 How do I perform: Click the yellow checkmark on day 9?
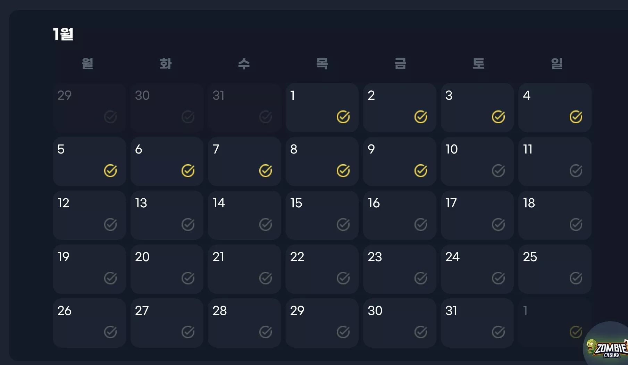coord(420,171)
